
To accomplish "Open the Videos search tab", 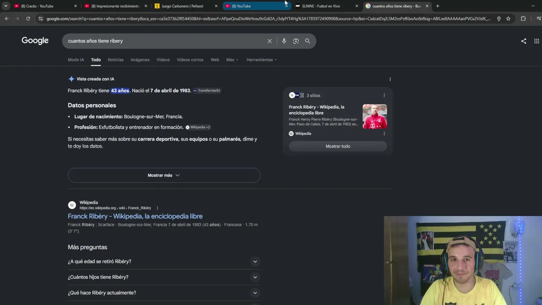I will coord(163,60).
